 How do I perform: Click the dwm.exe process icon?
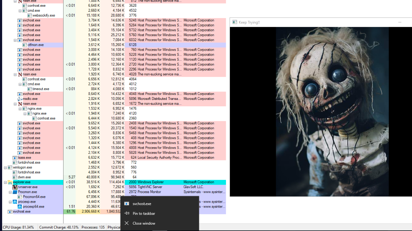(x=15, y=177)
